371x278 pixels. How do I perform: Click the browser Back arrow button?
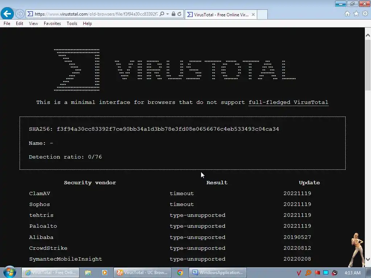coord(7,13)
